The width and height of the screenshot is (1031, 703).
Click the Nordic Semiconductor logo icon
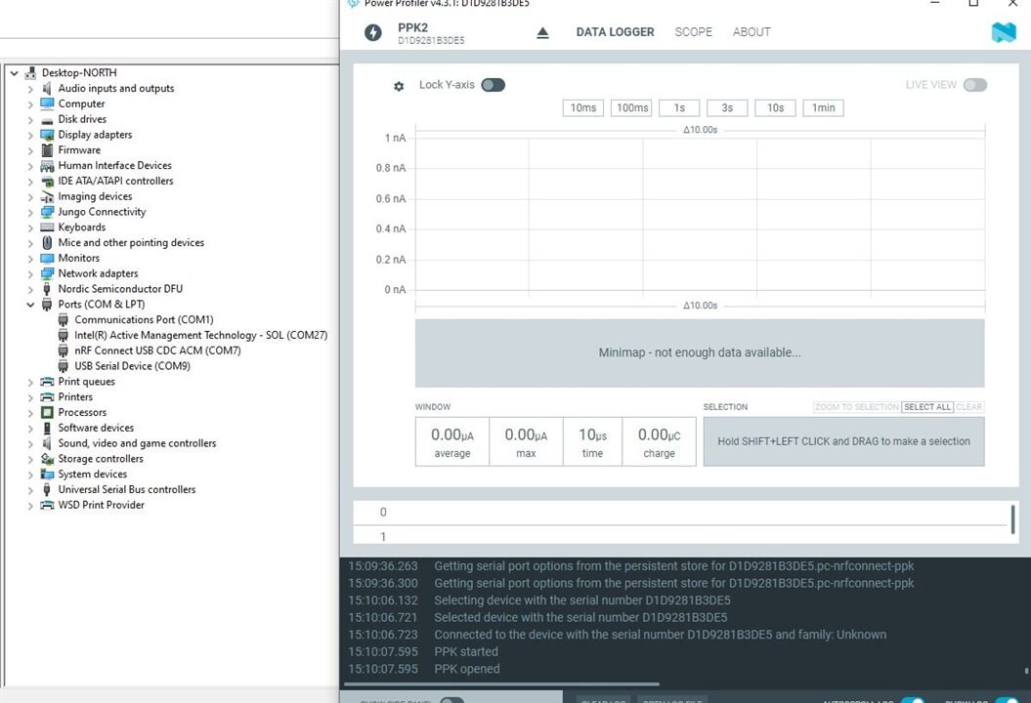coord(1004,32)
